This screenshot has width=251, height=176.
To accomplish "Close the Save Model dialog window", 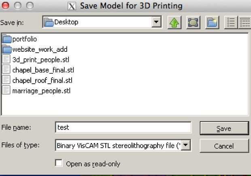I will tap(6, 6).
